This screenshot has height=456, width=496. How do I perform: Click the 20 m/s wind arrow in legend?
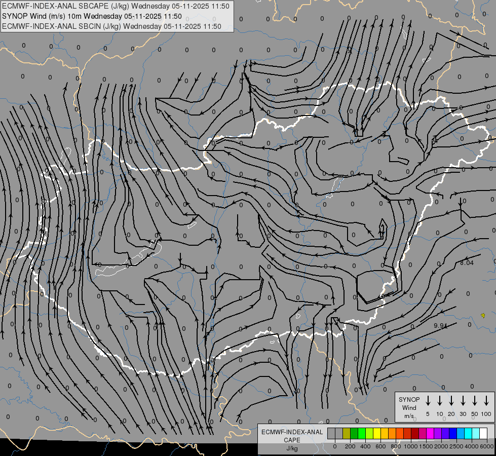tap(451, 401)
